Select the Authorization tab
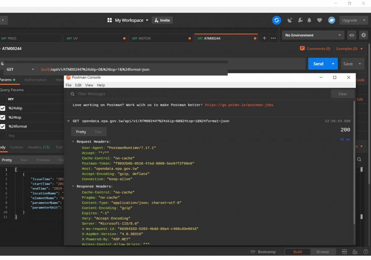The height and width of the screenshot is (260, 371). tap(35, 80)
